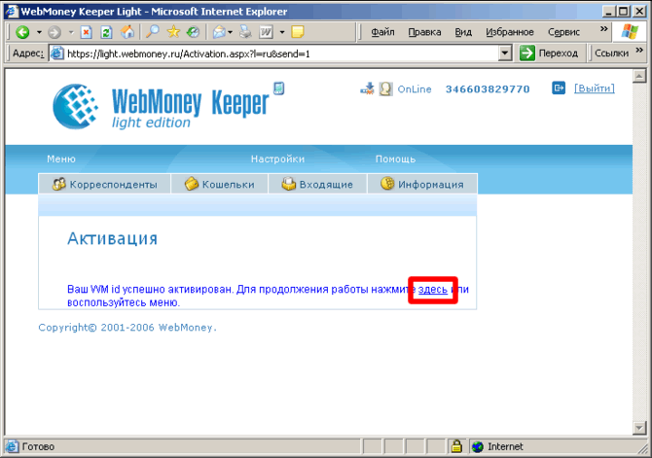Click the WM ID 346603829770
Viewport: 652px width, 458px height.
(488, 89)
